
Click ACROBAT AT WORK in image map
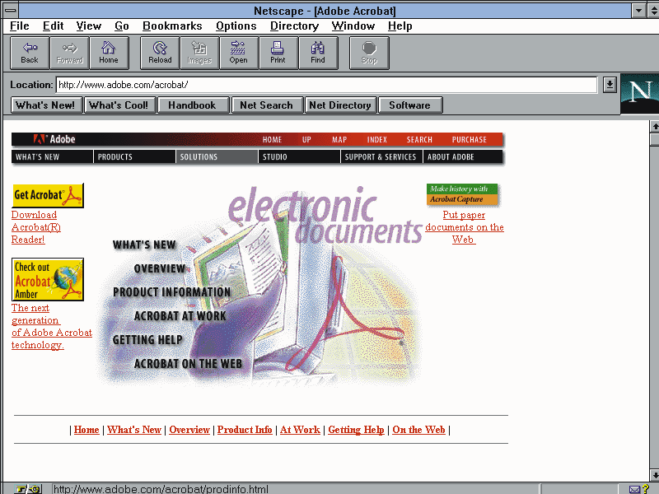click(180, 316)
